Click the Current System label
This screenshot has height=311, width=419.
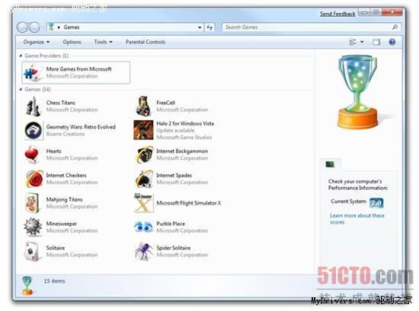pos(348,202)
